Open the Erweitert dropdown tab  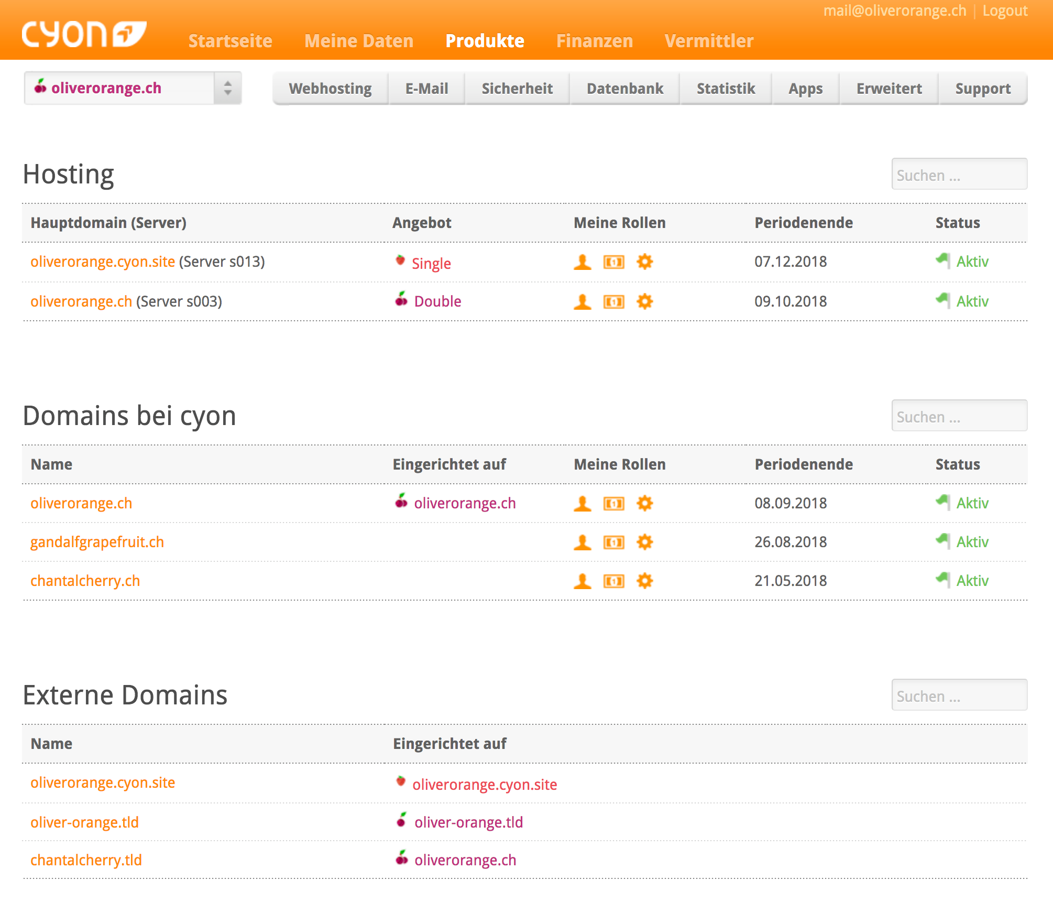pos(889,89)
